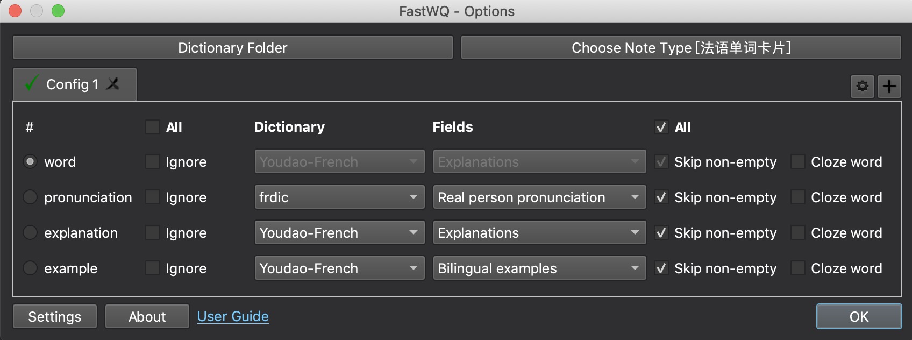Open the frdic dictionary dropdown
The image size is (912, 340).
pyautogui.click(x=339, y=197)
